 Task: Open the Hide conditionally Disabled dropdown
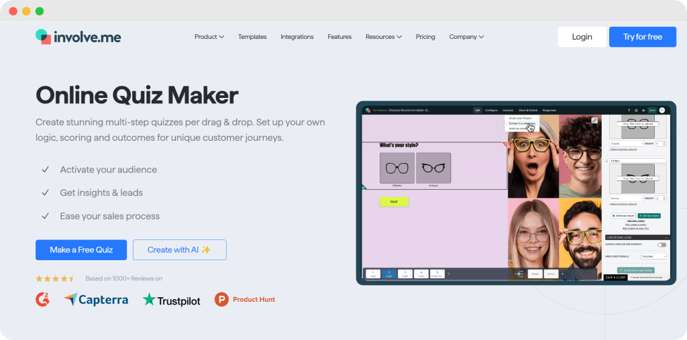click(x=653, y=256)
